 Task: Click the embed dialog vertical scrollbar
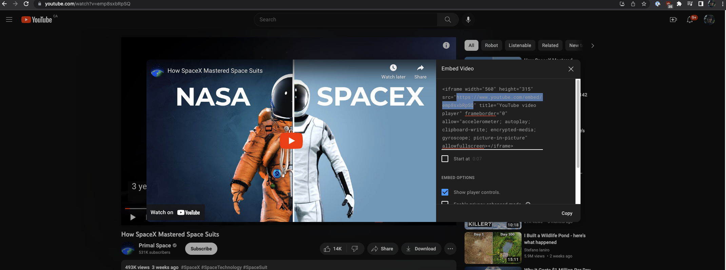click(x=578, y=123)
